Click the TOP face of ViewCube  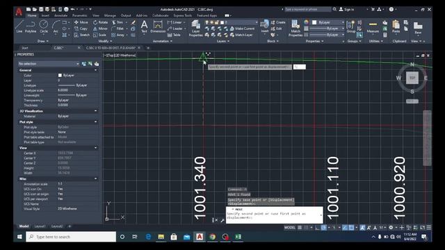pos(412,78)
